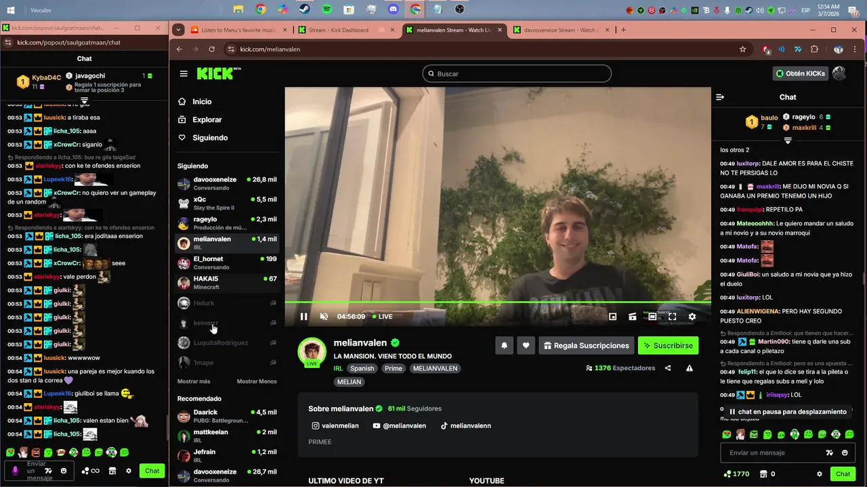Open the emote picker in main chat input
Viewport: 867px width, 487px height.
pos(845,453)
